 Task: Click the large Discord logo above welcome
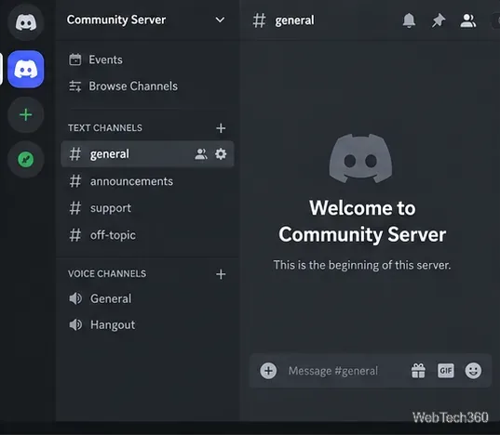tap(360, 158)
